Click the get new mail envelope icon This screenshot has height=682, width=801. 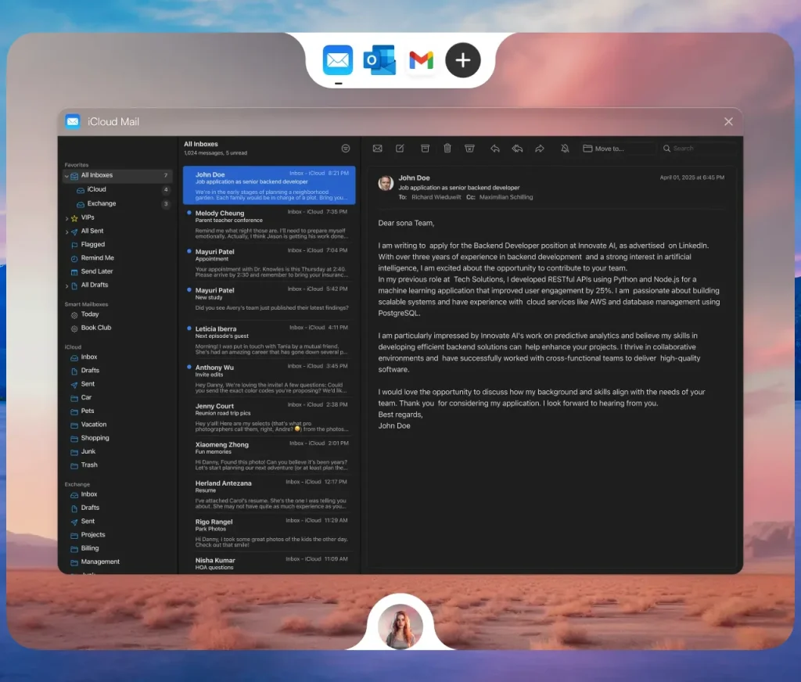[x=378, y=148]
